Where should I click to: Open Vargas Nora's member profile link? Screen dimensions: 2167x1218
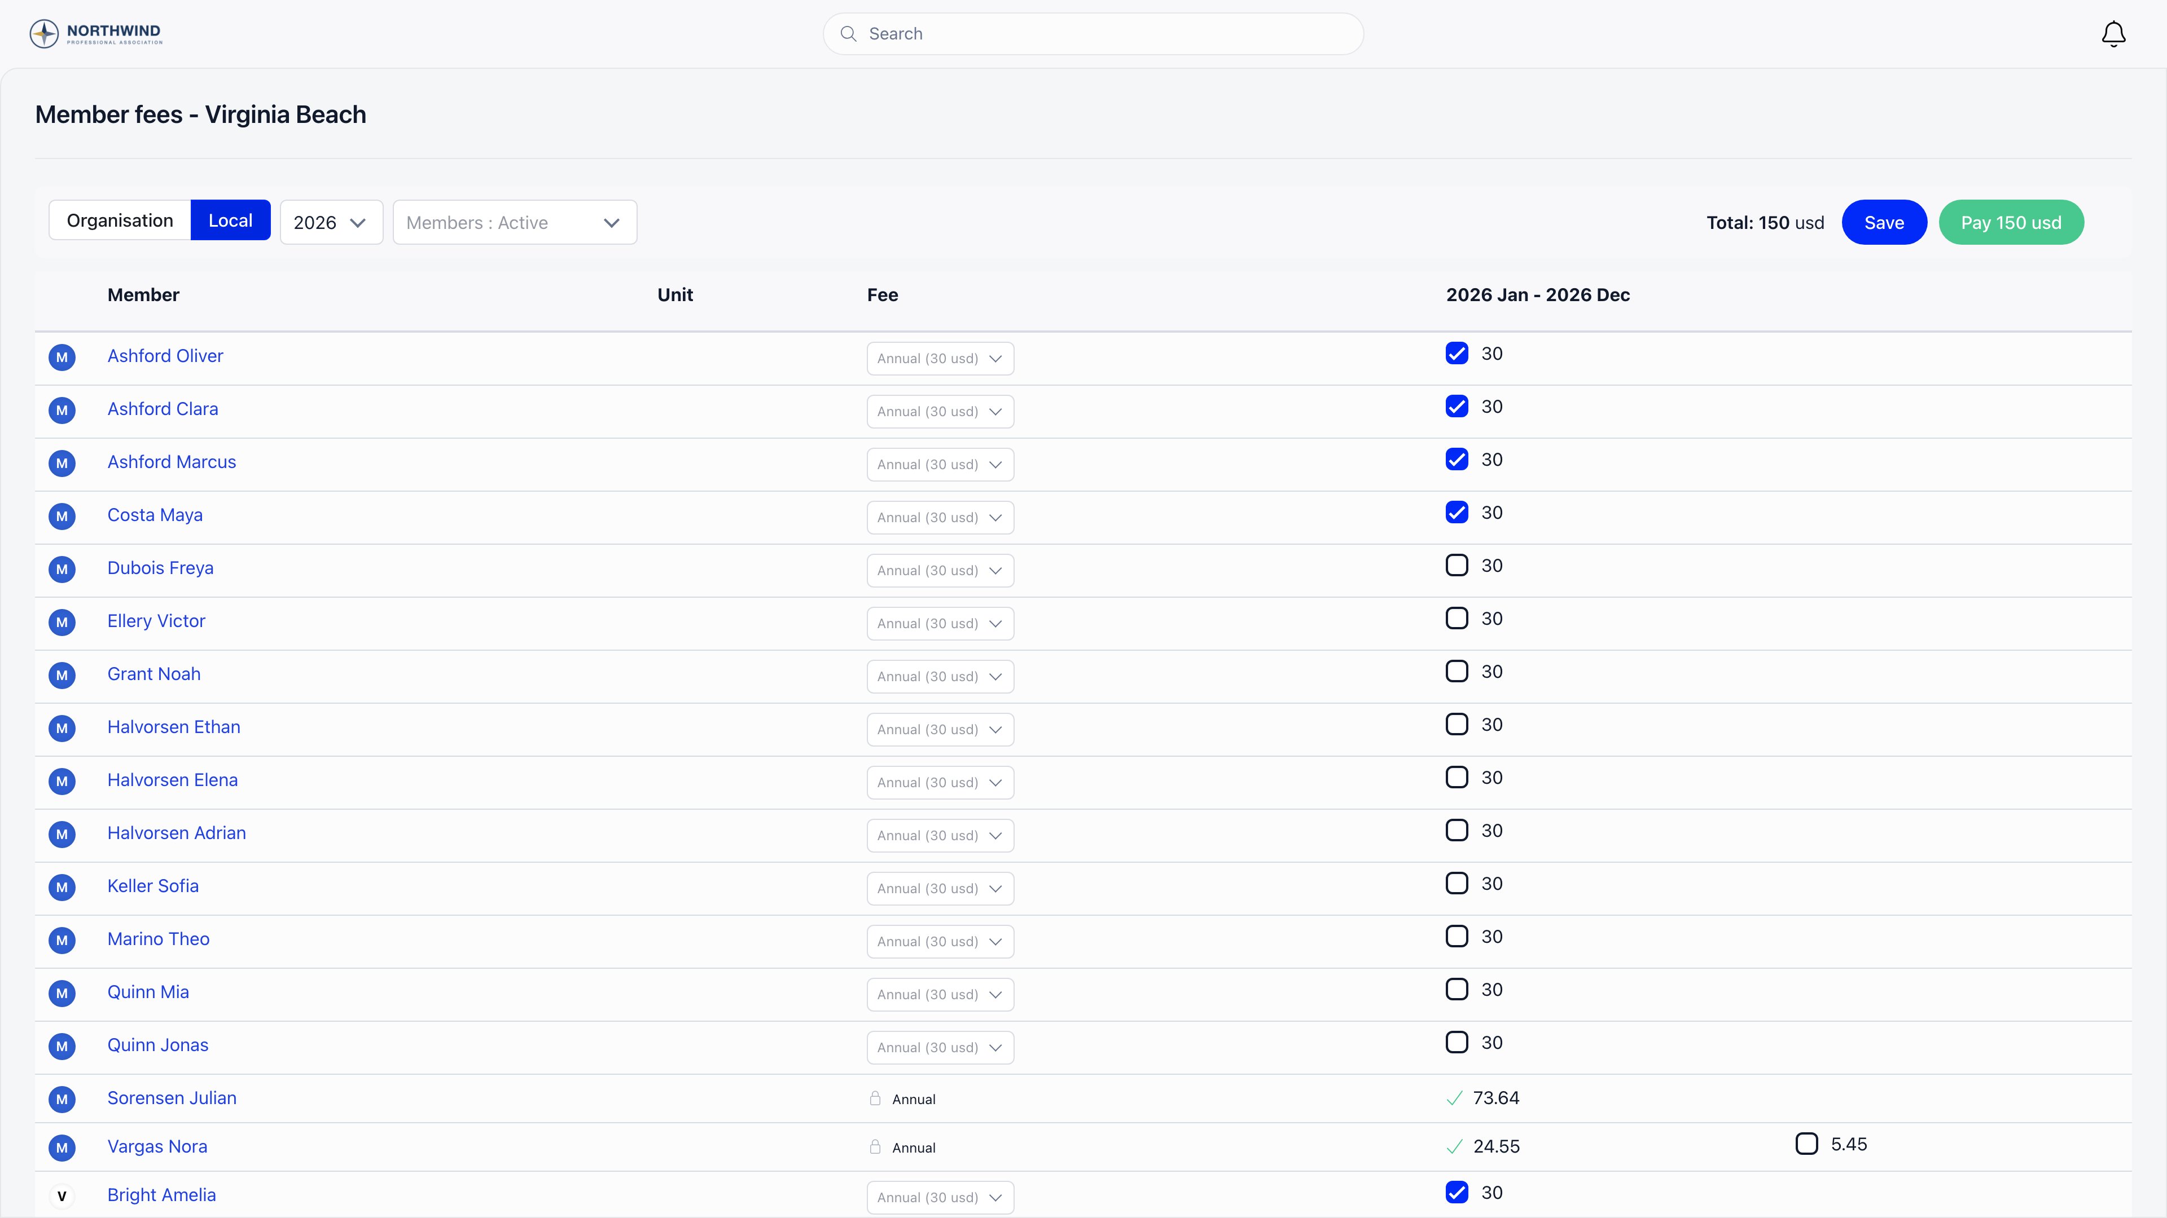pyautogui.click(x=157, y=1146)
